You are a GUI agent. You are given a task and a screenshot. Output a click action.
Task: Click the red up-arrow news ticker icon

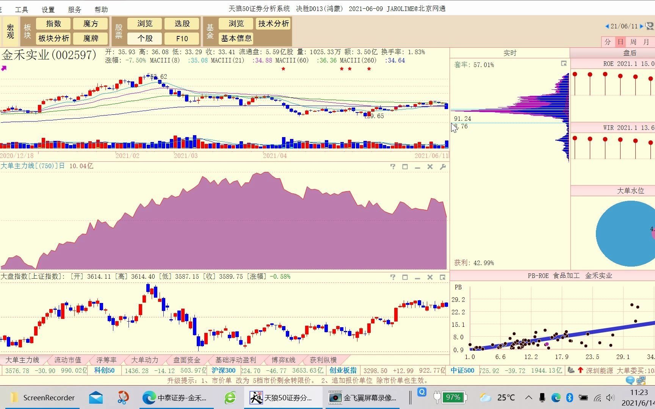click(x=580, y=370)
